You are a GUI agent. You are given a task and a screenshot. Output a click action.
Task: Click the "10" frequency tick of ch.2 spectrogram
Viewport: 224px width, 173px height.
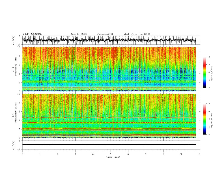pyautogui.click(x=20, y=94)
